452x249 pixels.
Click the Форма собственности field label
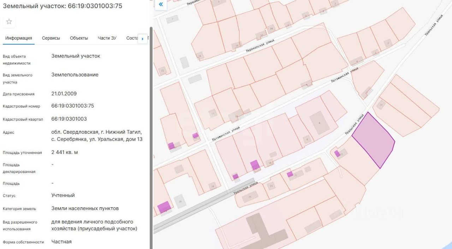23,242
